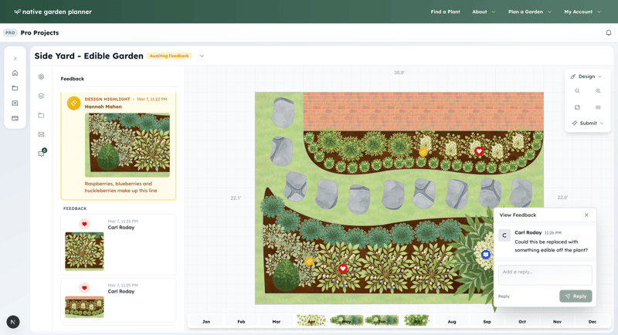Open the Home icon in left sidebar
The image size is (618, 335).
[15, 73]
